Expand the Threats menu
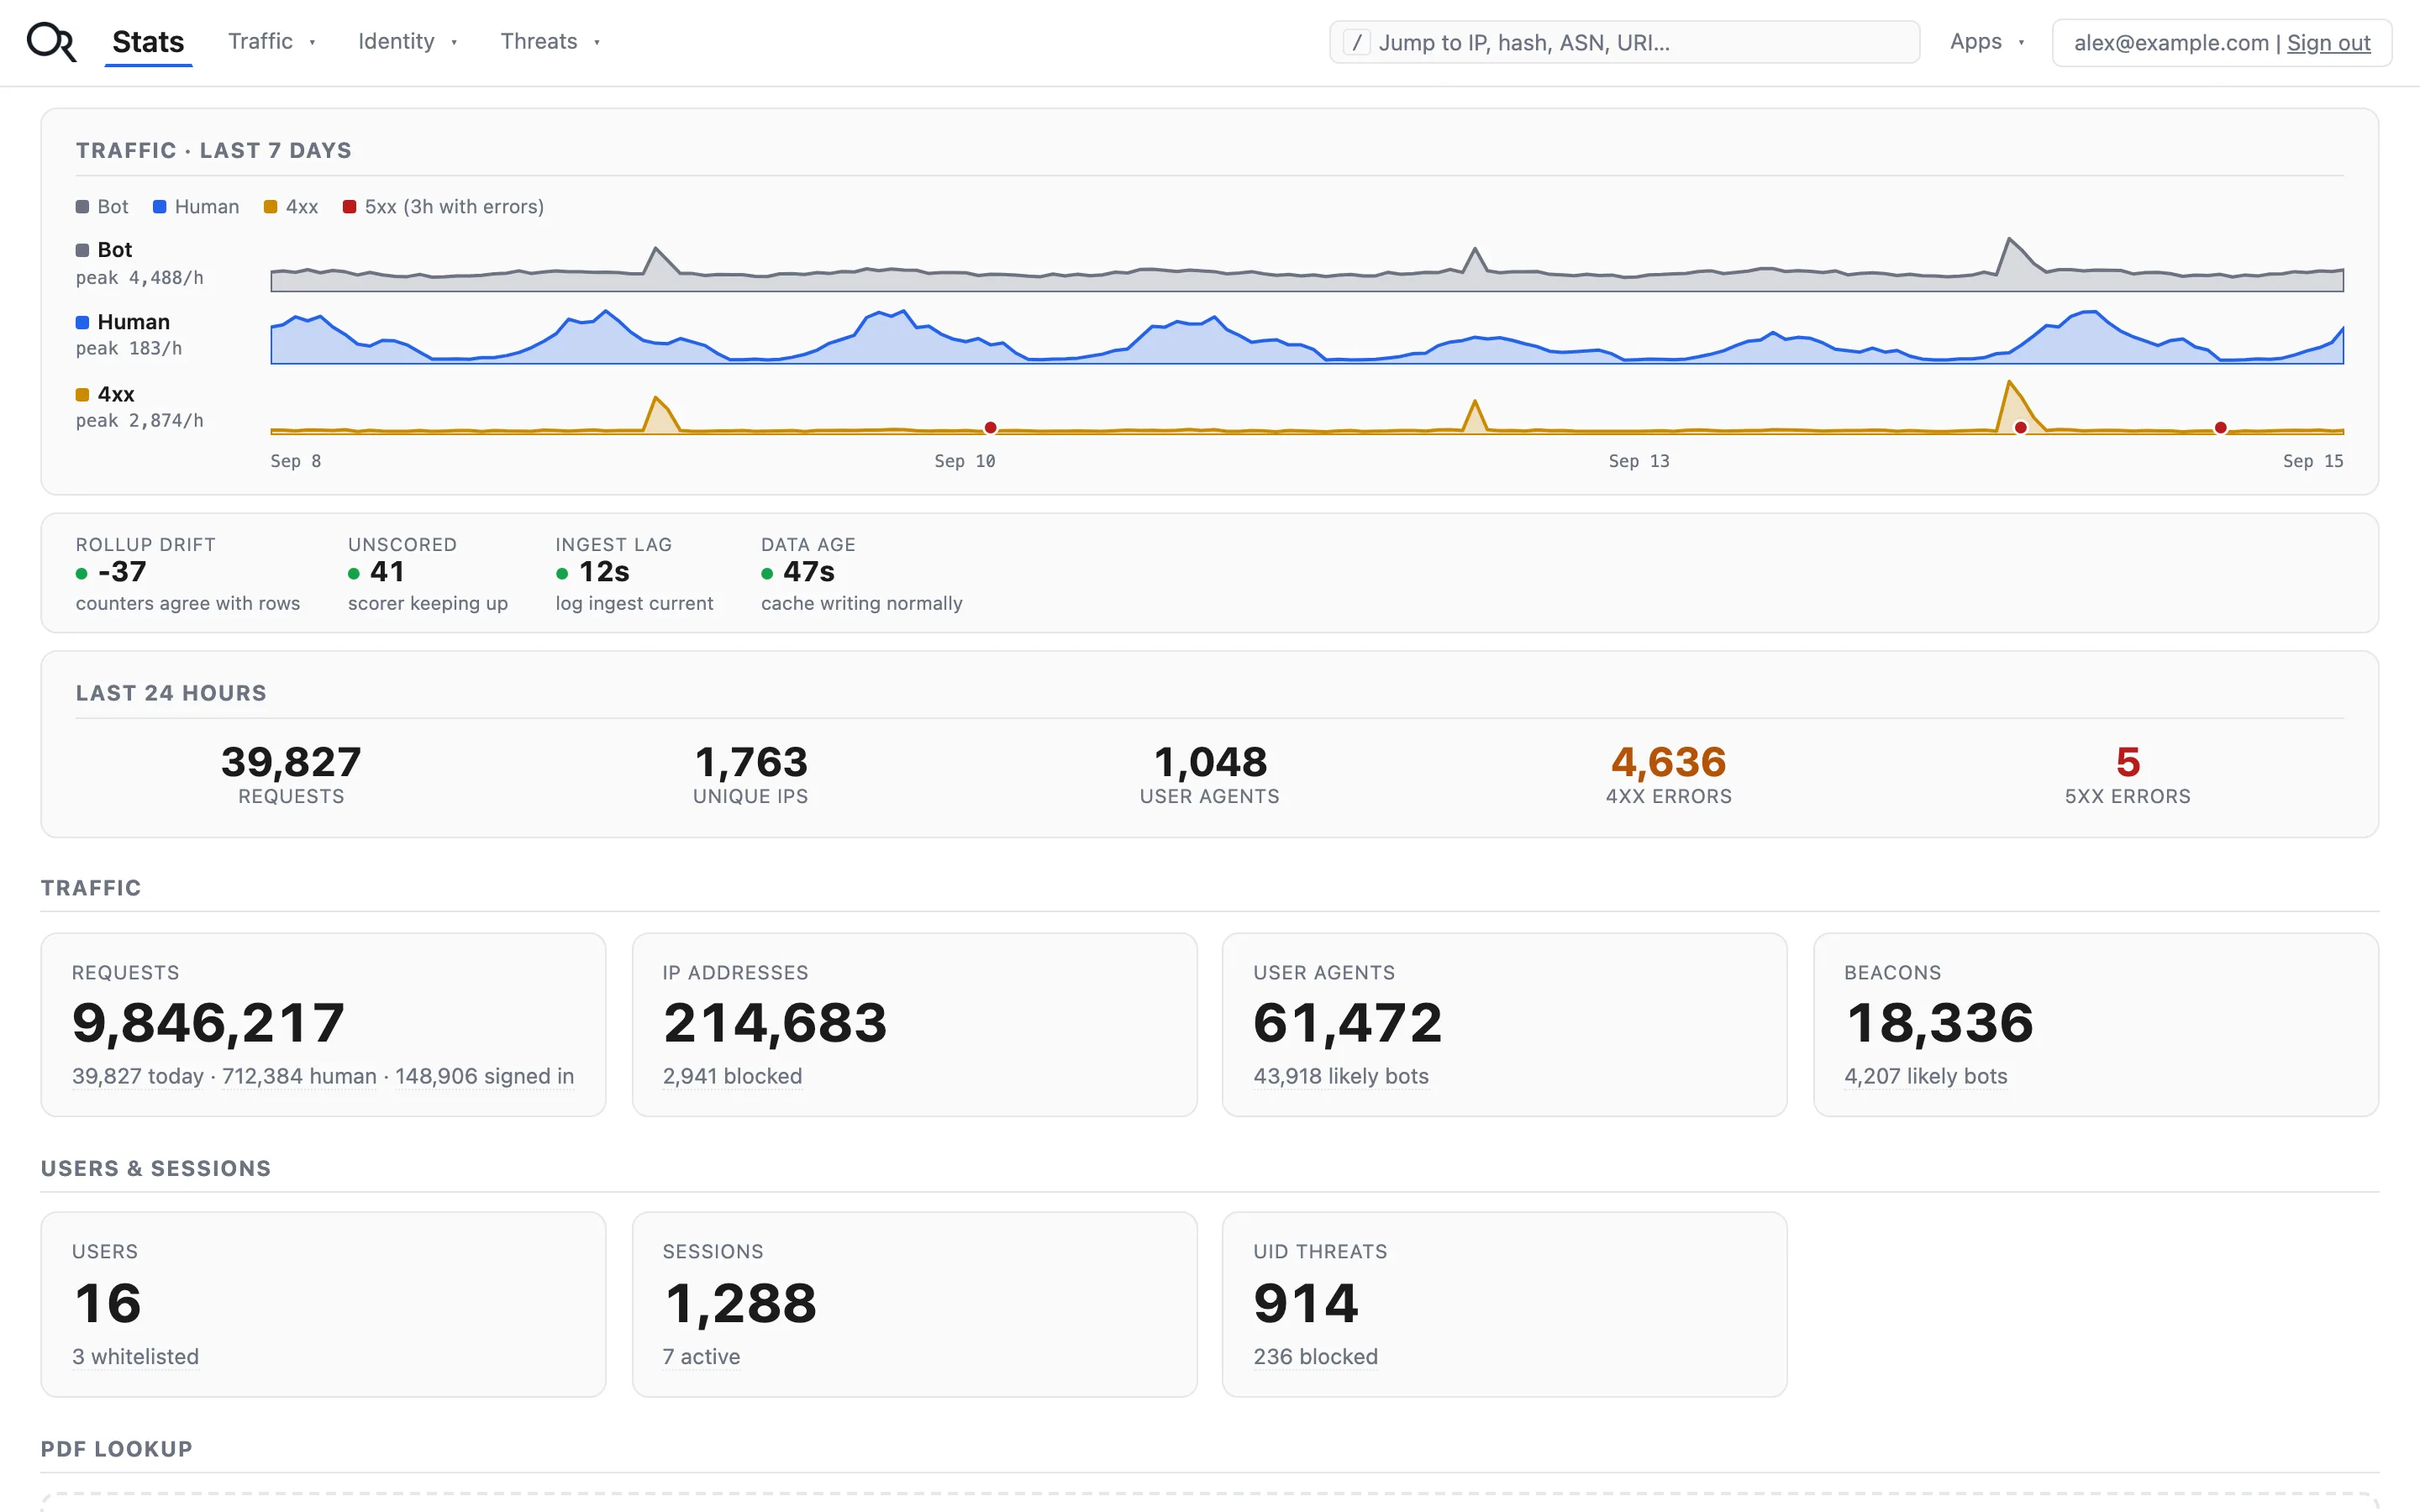Image resolution: width=2420 pixels, height=1512 pixels. tap(550, 41)
